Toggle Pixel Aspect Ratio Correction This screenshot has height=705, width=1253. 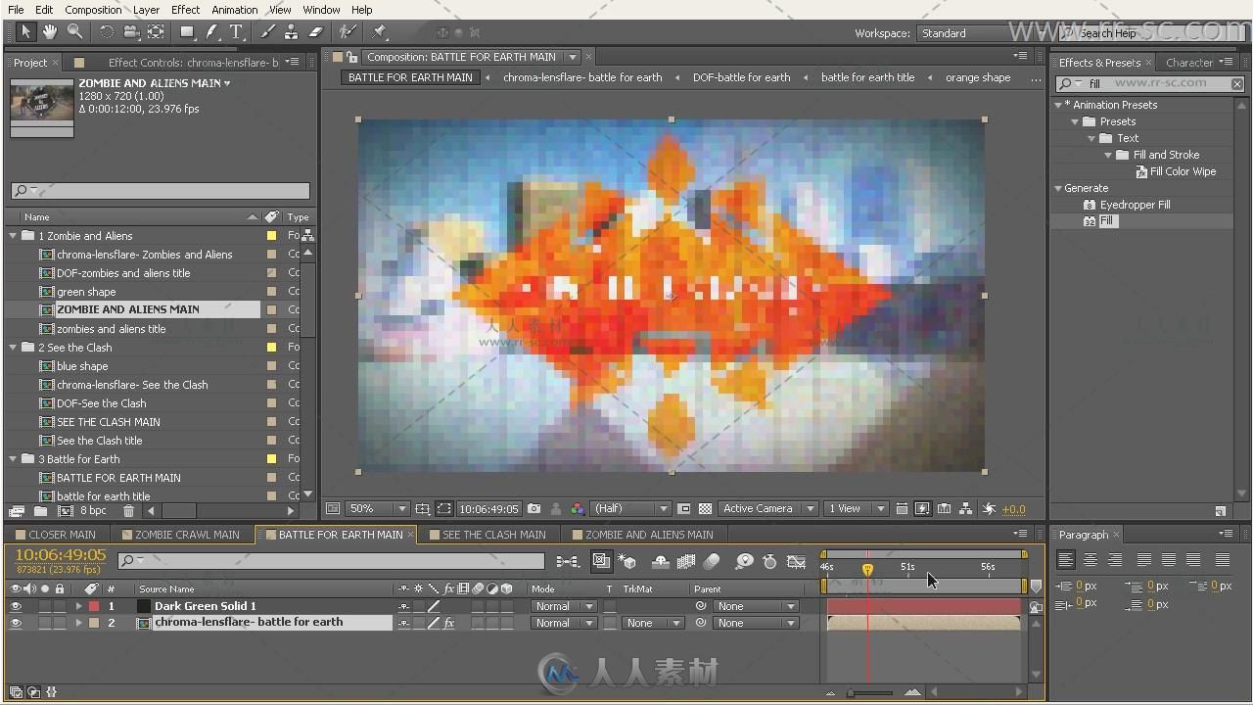[x=902, y=508]
